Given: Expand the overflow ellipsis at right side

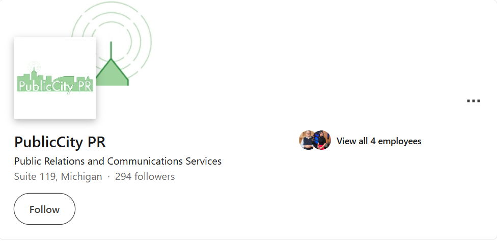Looking at the screenshot, I should pyautogui.click(x=473, y=101).
